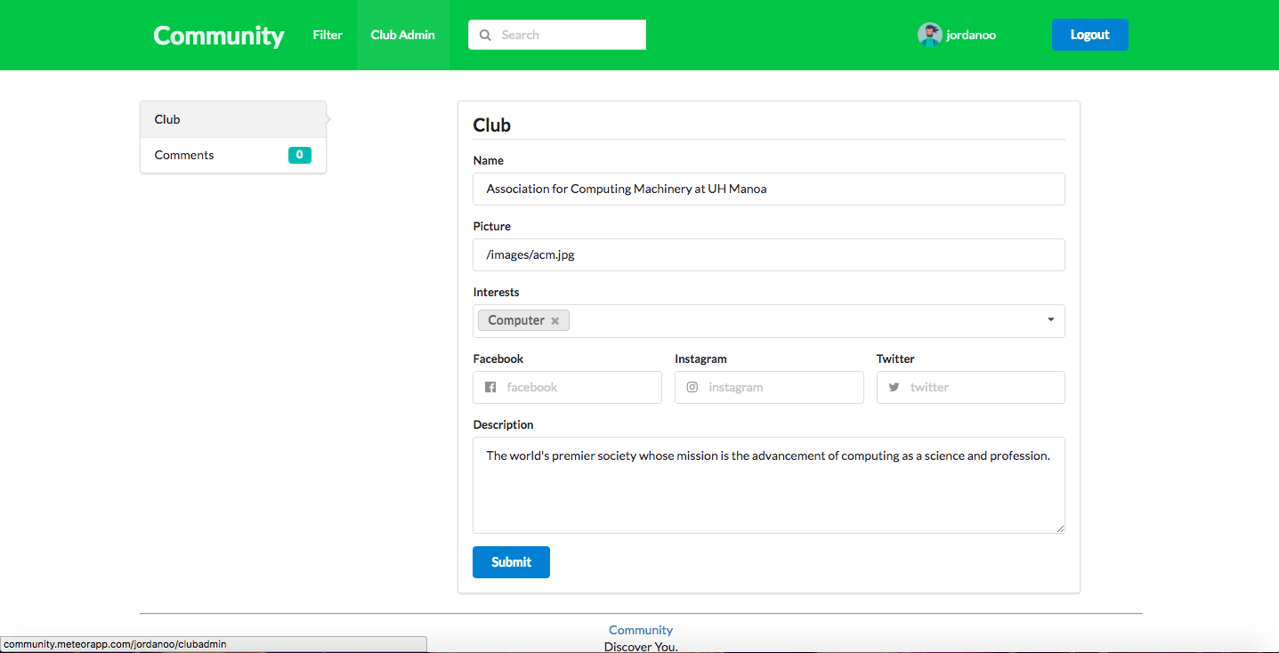Select the Comments sidebar item
Screen dimensions: 1279x653
pos(233,155)
